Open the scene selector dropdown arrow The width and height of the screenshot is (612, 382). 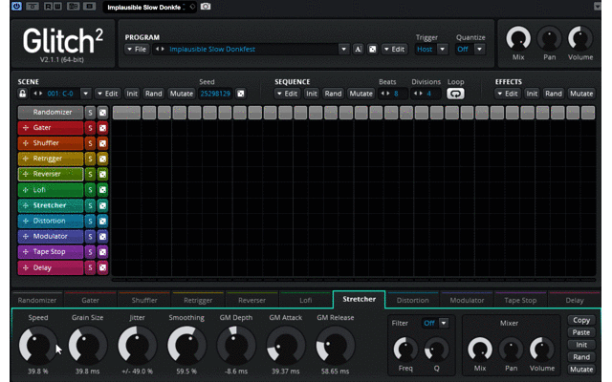pos(85,94)
